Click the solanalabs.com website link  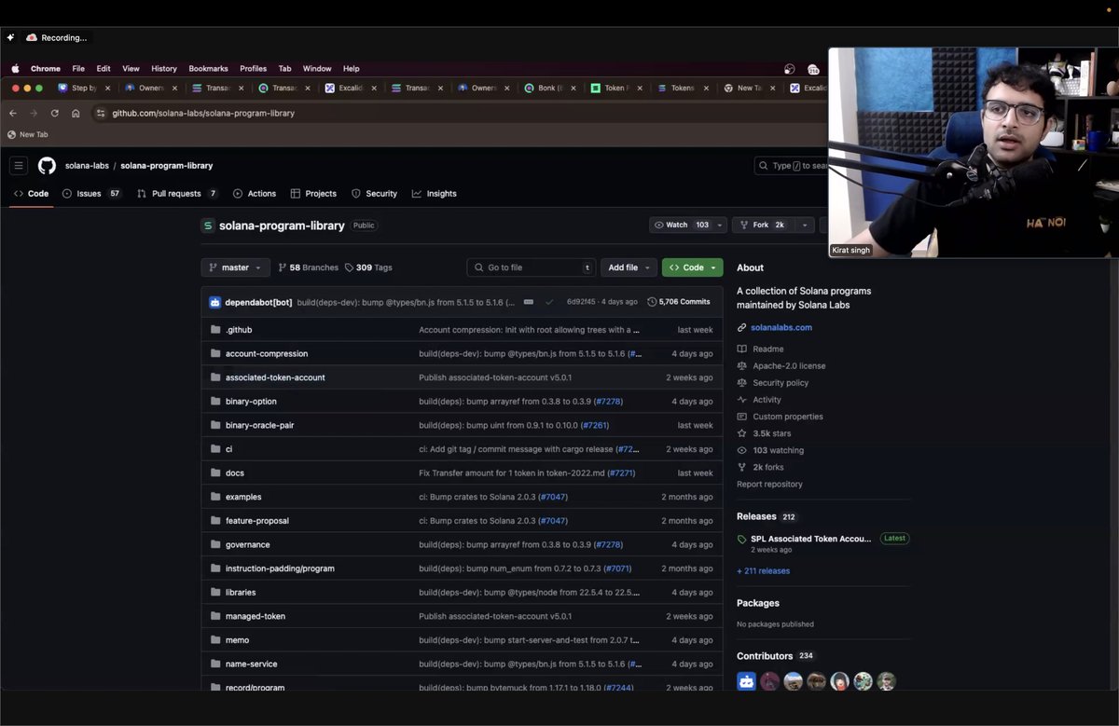click(x=781, y=327)
